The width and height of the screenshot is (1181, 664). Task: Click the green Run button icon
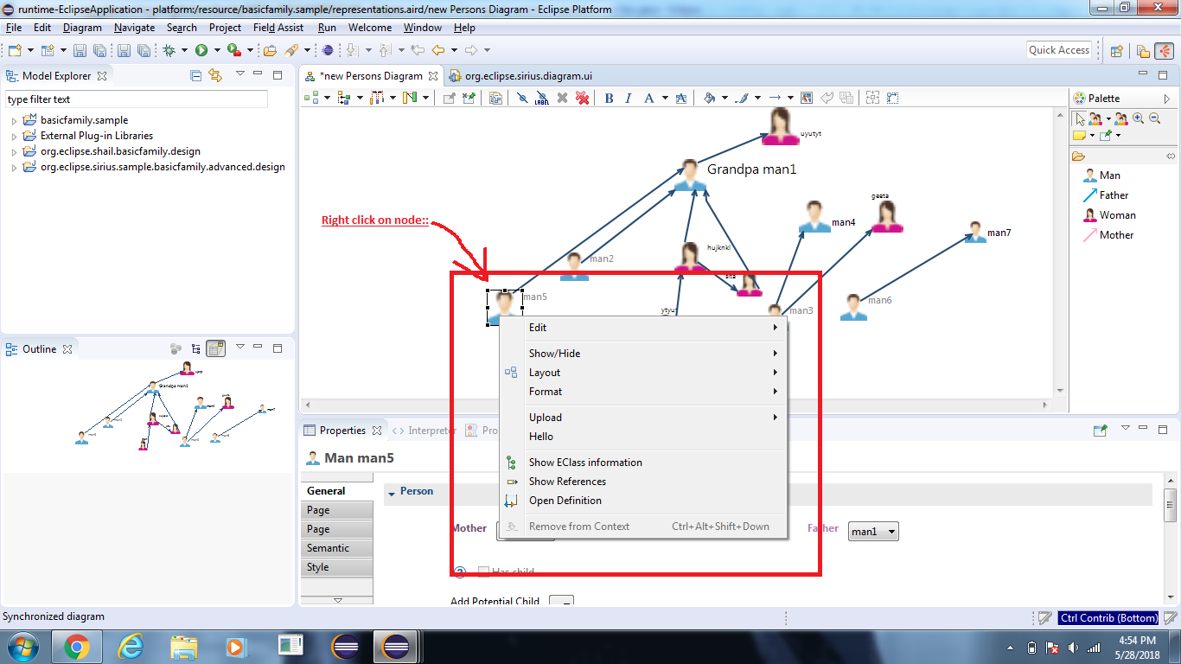point(201,50)
